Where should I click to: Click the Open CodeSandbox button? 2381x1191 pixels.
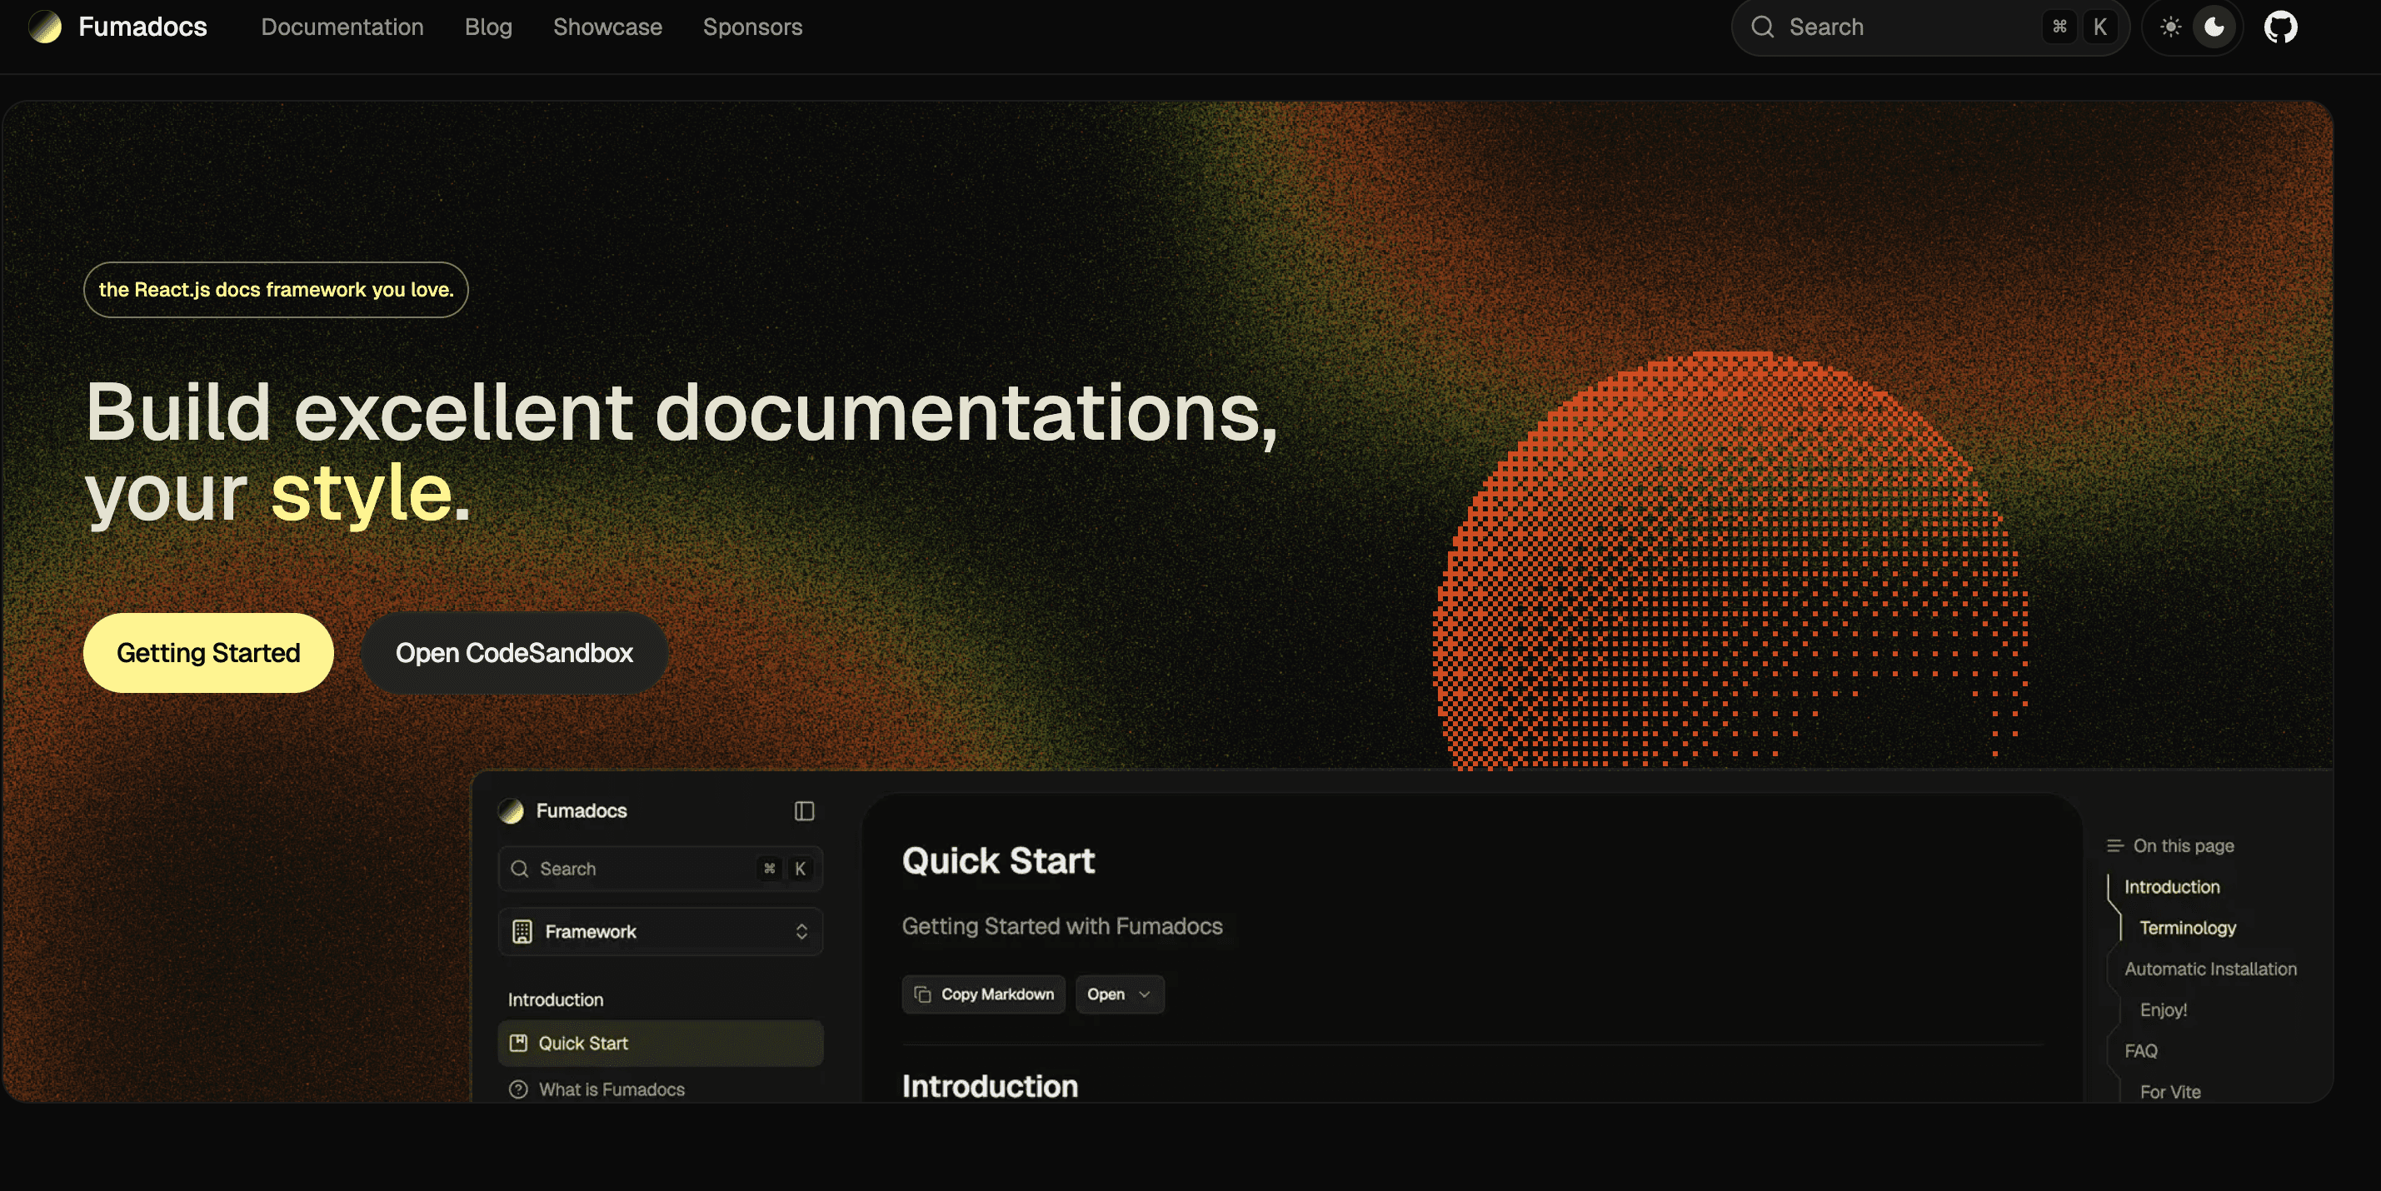514,653
